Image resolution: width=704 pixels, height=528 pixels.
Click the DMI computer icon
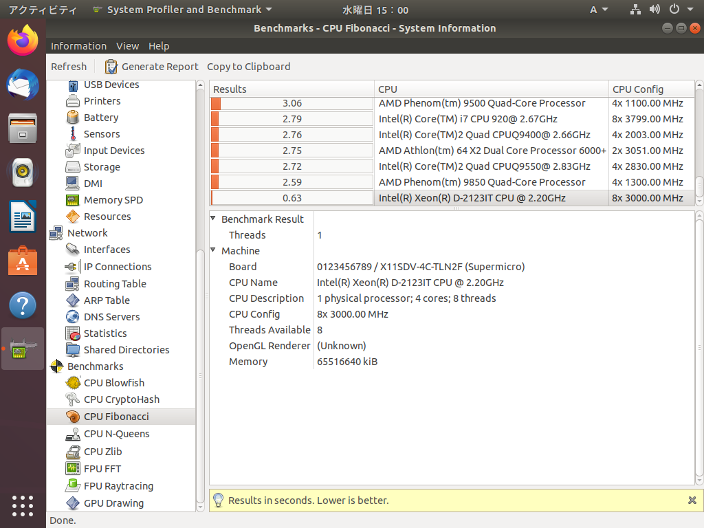pyautogui.click(x=73, y=183)
